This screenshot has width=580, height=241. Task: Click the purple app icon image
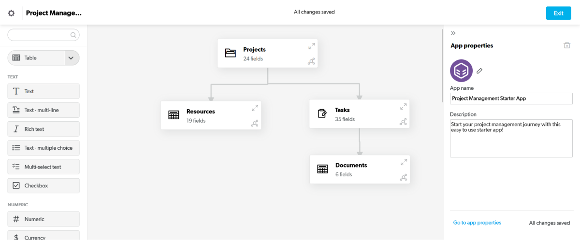pyautogui.click(x=461, y=71)
